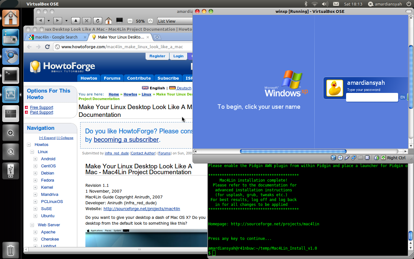414x259 pixels.
Task: Click the browser address bar URL
Action: pyautogui.click(x=122, y=47)
